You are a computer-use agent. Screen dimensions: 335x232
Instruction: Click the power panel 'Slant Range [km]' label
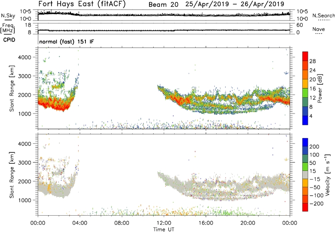[12, 88]
